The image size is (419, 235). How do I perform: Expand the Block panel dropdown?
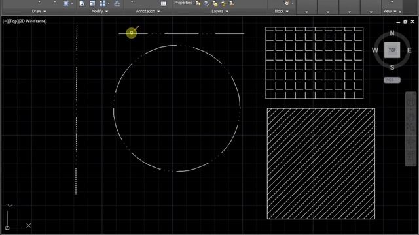pos(282,12)
